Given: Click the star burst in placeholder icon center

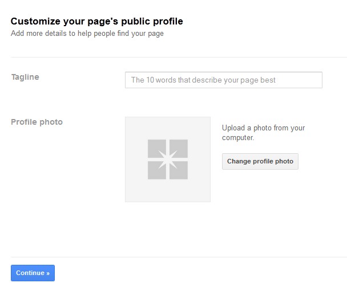Looking at the screenshot, I should [168, 159].
